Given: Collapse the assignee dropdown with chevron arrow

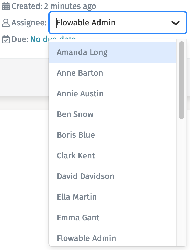Looking at the screenshot, I should (175, 23).
